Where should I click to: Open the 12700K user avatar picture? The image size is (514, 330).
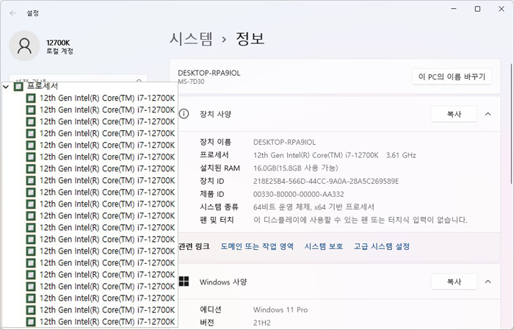coord(24,46)
